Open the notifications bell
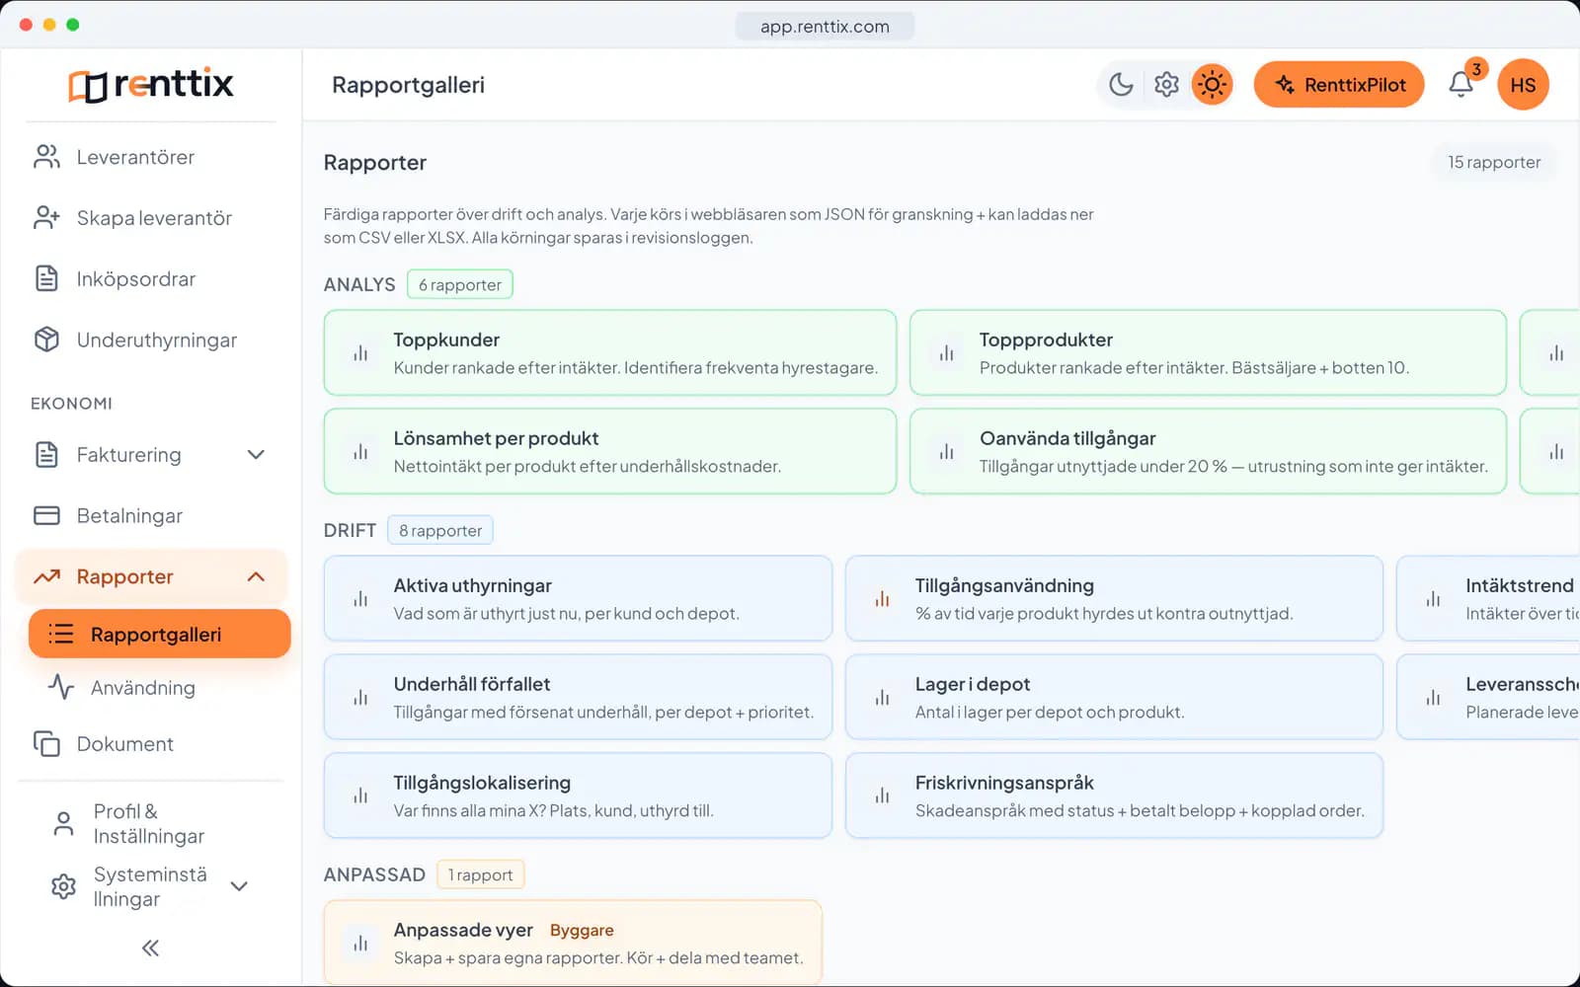 click(1461, 85)
